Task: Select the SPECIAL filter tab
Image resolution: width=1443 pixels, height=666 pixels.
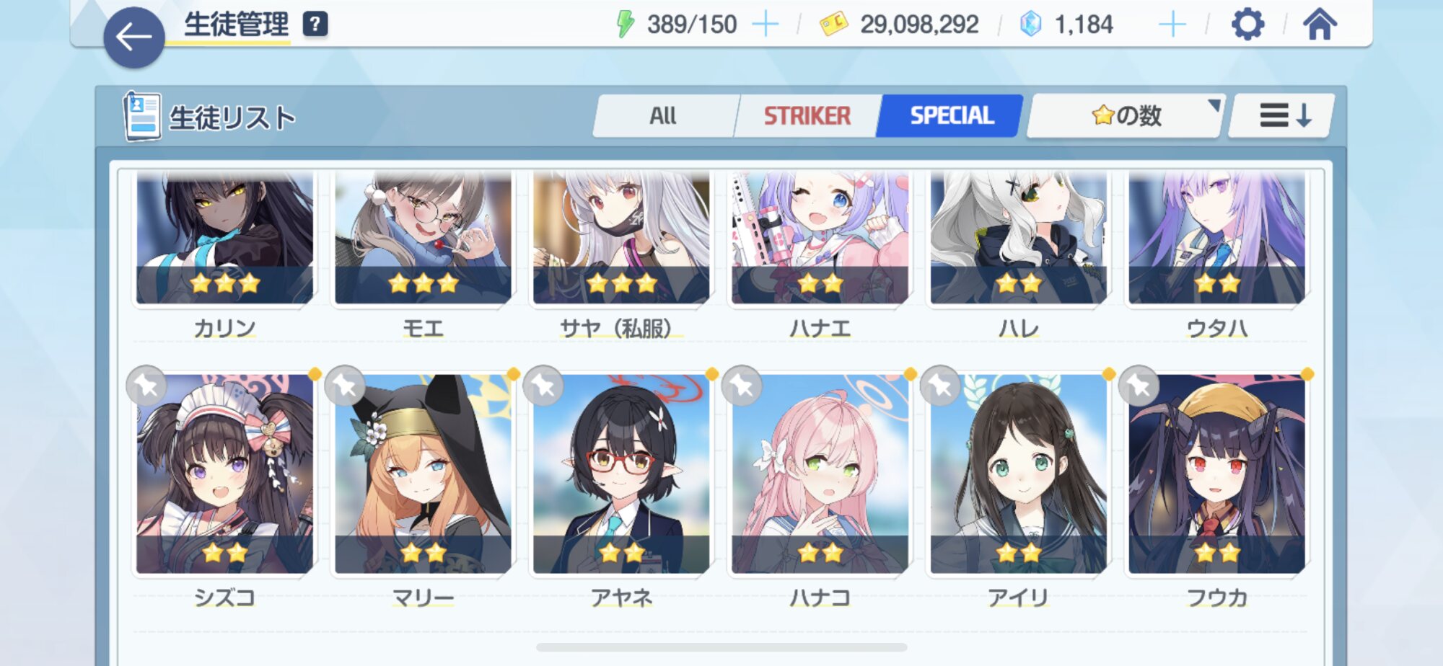Action: (951, 115)
